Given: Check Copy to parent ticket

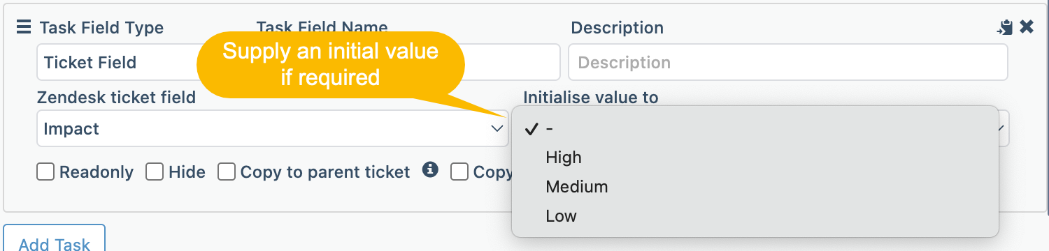Looking at the screenshot, I should [x=227, y=172].
